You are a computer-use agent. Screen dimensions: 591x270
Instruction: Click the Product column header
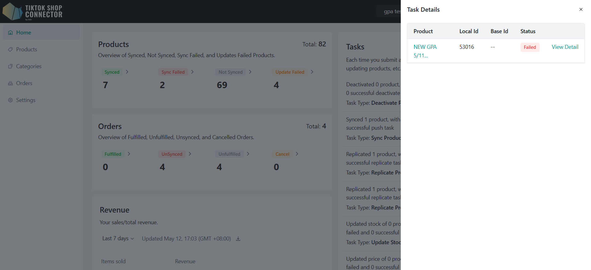coord(423,31)
